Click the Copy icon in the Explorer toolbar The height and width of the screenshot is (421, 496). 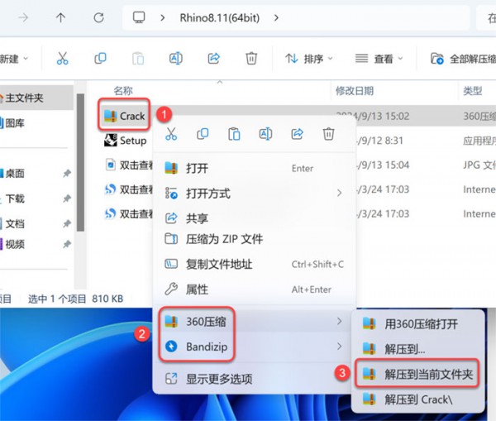pos(100,59)
